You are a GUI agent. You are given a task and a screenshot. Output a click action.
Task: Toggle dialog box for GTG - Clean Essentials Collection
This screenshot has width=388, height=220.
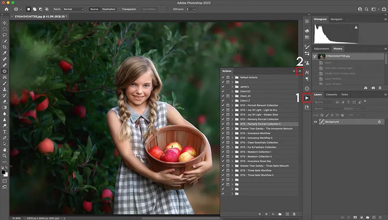(x=228, y=142)
